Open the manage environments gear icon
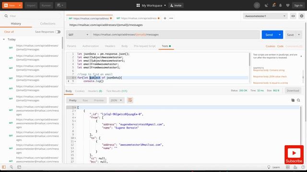 (x=302, y=16)
